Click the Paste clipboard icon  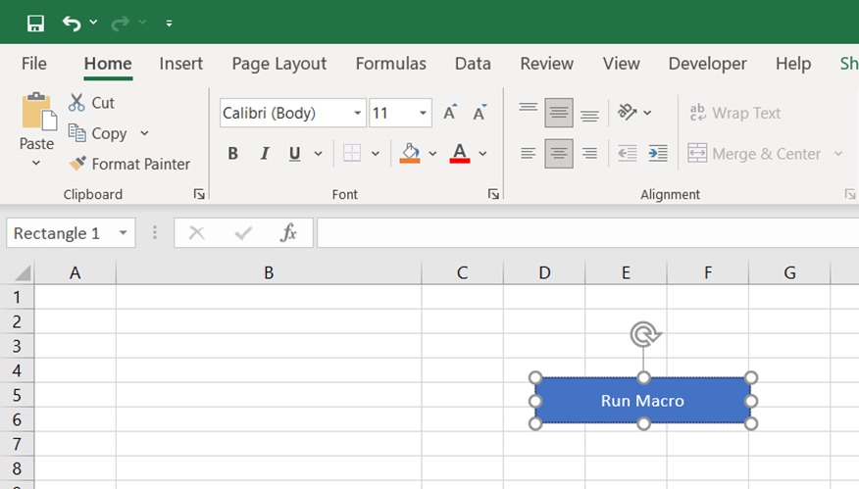tap(38, 111)
